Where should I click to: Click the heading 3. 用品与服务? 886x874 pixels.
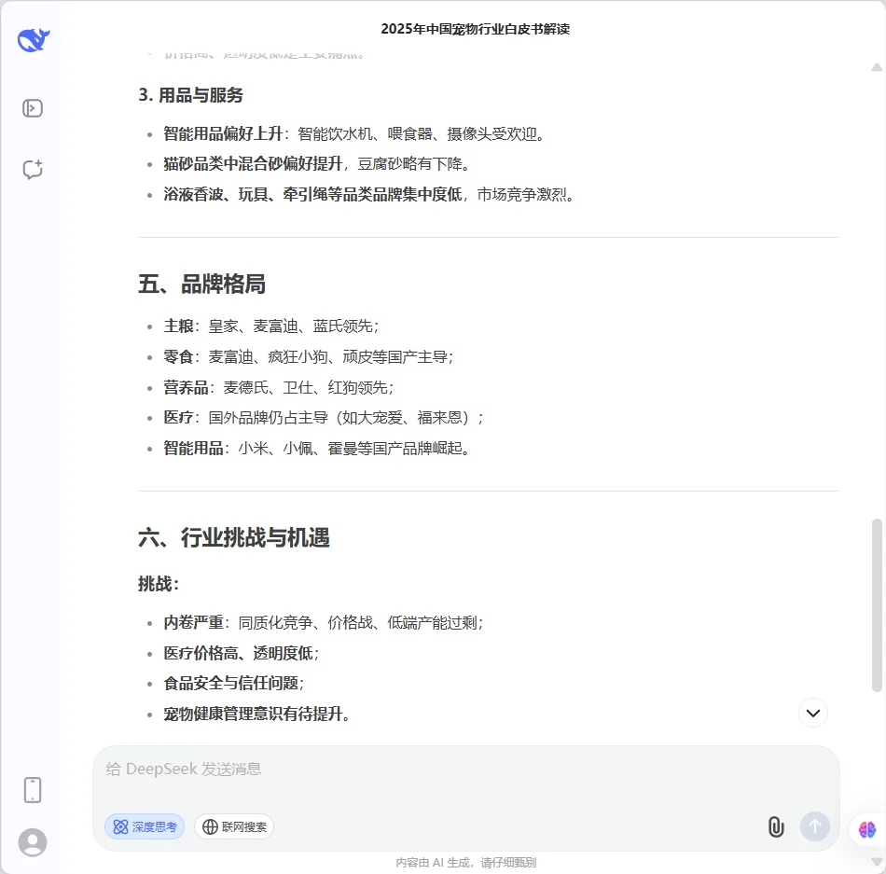click(x=190, y=95)
